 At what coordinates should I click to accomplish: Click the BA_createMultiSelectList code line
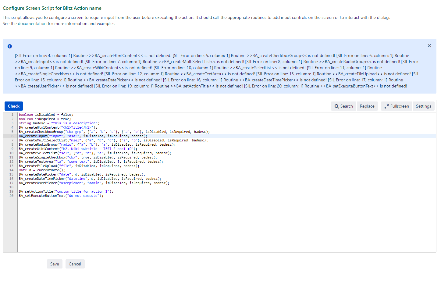pos(113,140)
